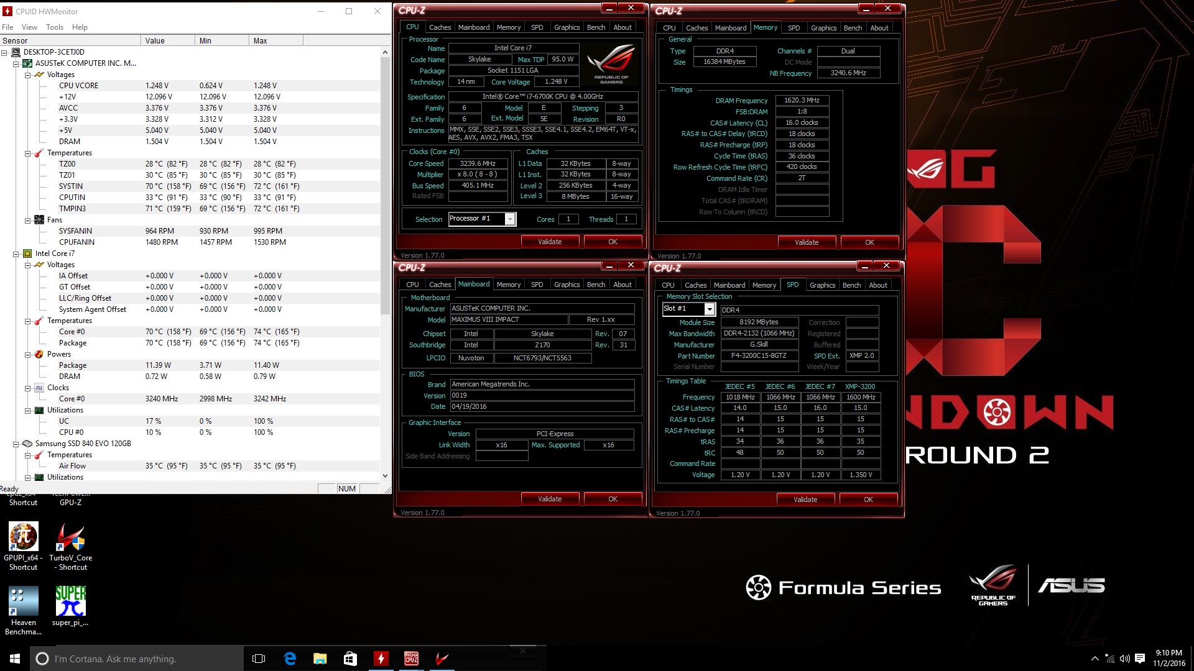Viewport: 1194px width, 671px height.
Task: Open the Processor #1 selection dropdown
Action: coord(510,219)
